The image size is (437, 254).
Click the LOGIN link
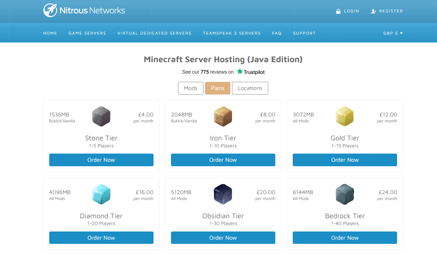(x=352, y=11)
